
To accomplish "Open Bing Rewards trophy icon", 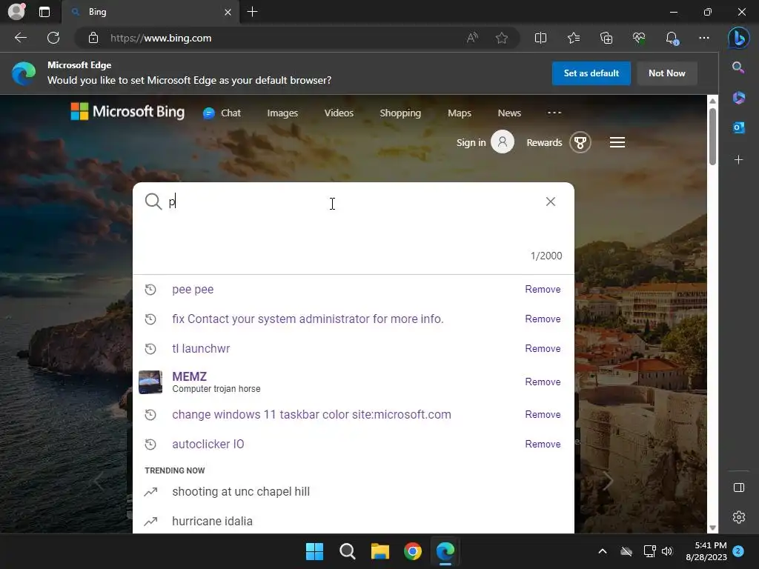I will pos(580,143).
